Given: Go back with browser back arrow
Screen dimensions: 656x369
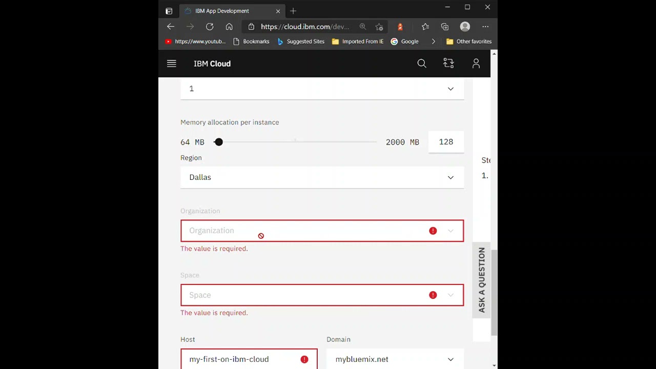Looking at the screenshot, I should tap(171, 27).
